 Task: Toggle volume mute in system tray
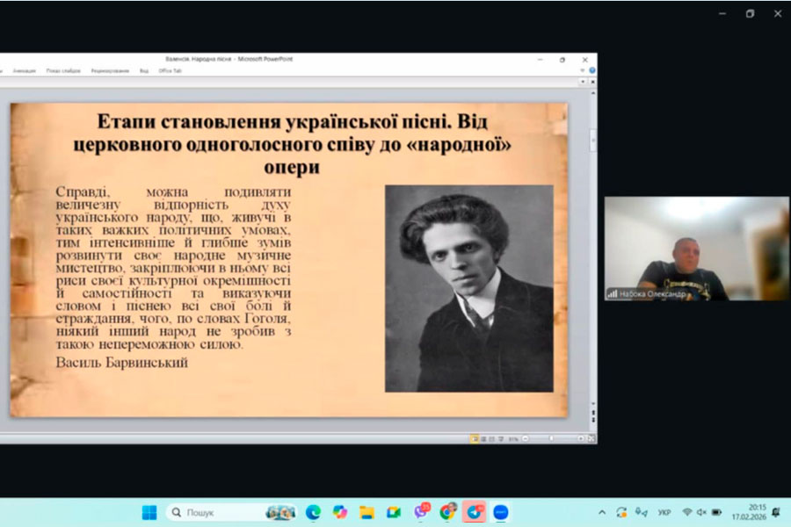coord(701,512)
